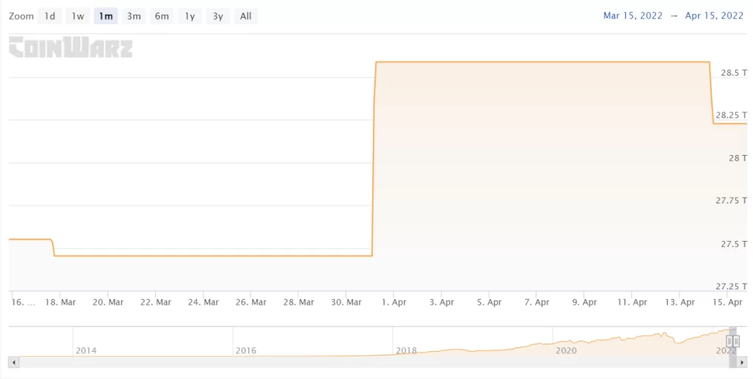Open the Apr 15, 2022 end date field
753x379 pixels.
[714, 16]
